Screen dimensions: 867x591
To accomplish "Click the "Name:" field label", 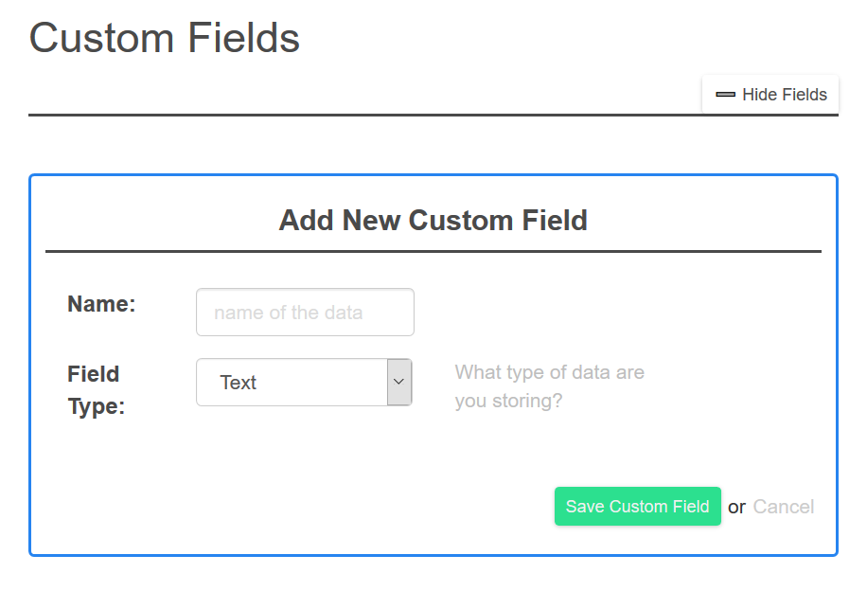I will coord(100,303).
